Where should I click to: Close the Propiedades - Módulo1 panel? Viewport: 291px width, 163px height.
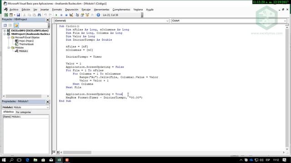tap(48, 102)
